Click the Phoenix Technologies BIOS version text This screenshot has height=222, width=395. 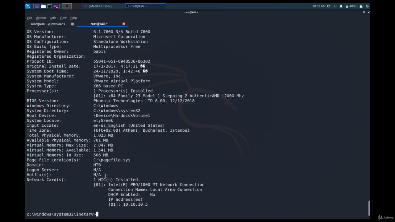click(144, 101)
